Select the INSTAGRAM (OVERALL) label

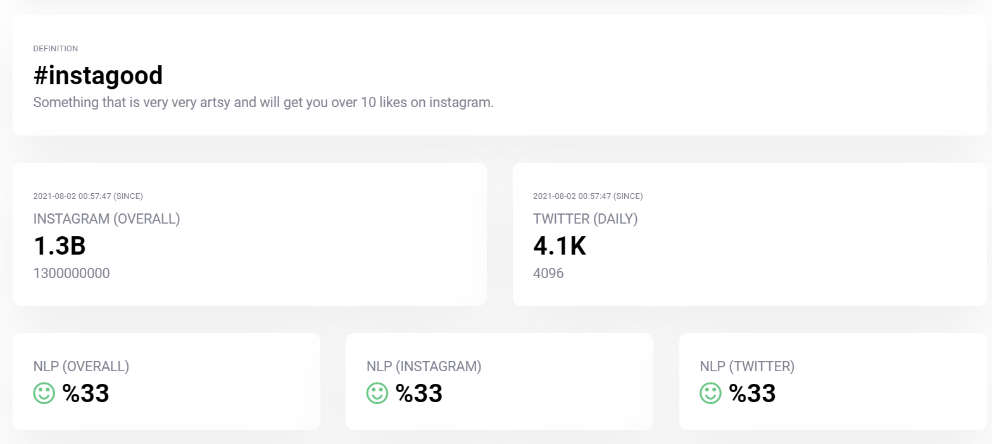point(107,219)
